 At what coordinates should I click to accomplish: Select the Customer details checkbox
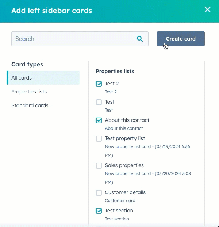point(99,193)
